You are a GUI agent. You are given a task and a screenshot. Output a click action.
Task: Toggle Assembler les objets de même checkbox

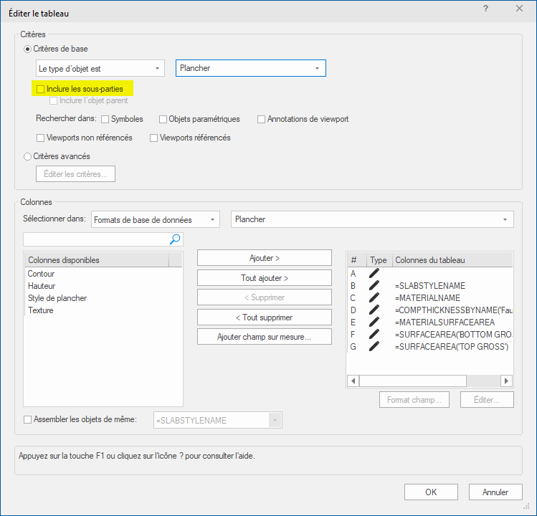click(29, 420)
